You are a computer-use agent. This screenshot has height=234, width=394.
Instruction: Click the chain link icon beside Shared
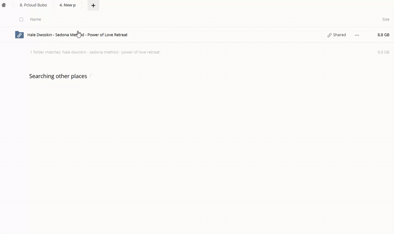coord(329,35)
